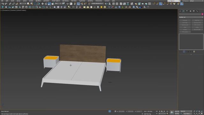
Task: Go to End frame button
Action: [167, 111]
